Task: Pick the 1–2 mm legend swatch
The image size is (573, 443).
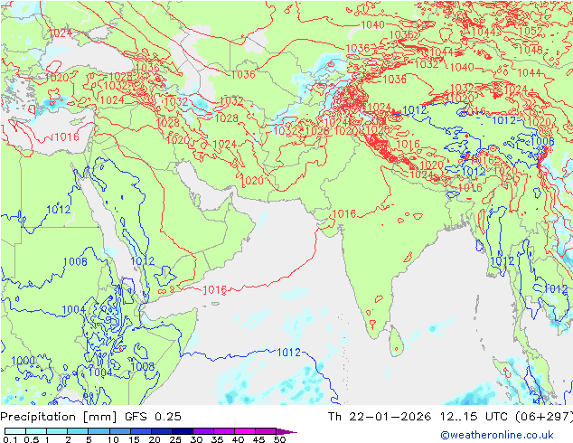Action: tap(57, 431)
